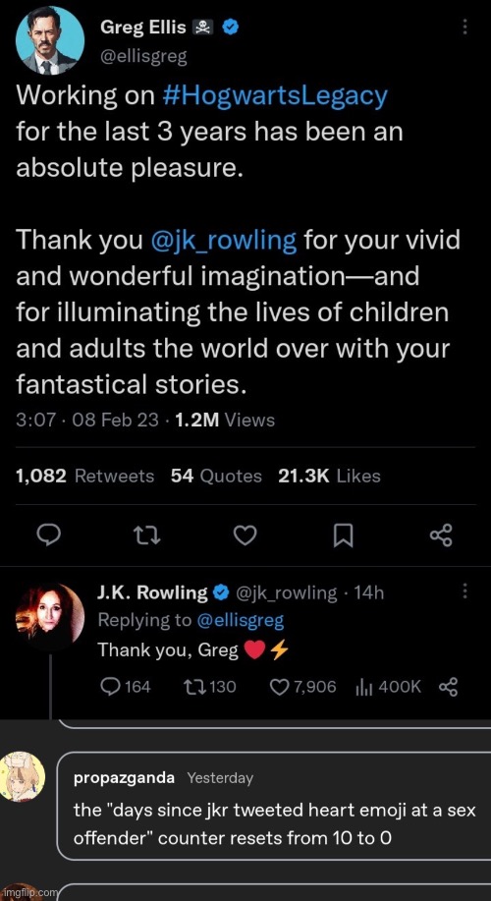Open Greg Ellis profile picture
The image size is (491, 901).
coord(50,41)
